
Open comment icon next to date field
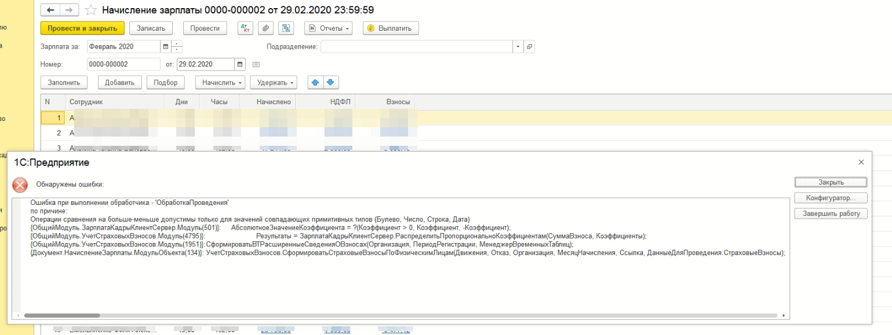(256, 64)
